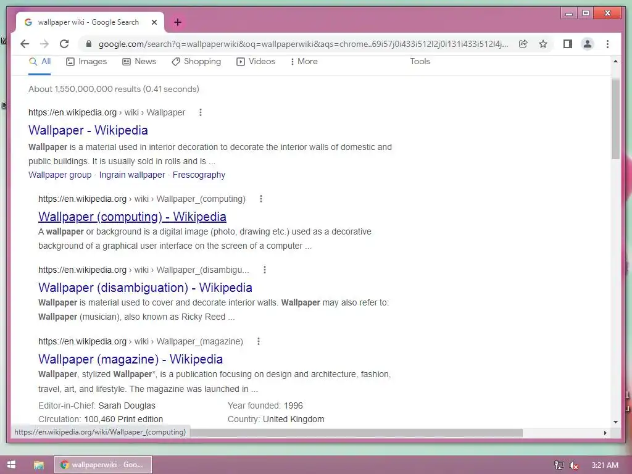The image size is (632, 474).
Task: Open the network status tray icon
Action: [x=559, y=465]
